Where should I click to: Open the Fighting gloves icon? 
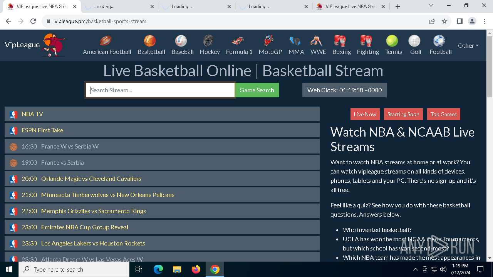click(x=366, y=40)
